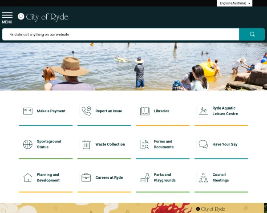
Task: Click the Ryde Aquatic Leisure Centre text
Action: point(225,111)
